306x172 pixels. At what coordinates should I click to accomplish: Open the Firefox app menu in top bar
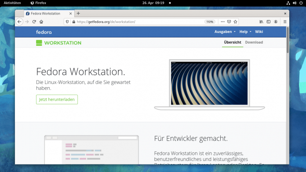pos(38,3)
